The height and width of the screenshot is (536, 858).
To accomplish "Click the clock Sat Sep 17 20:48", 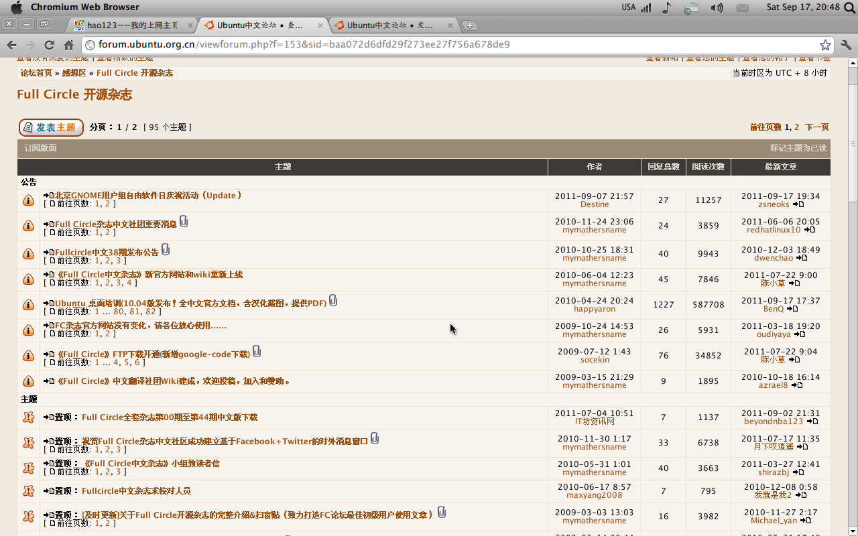I will (803, 7).
